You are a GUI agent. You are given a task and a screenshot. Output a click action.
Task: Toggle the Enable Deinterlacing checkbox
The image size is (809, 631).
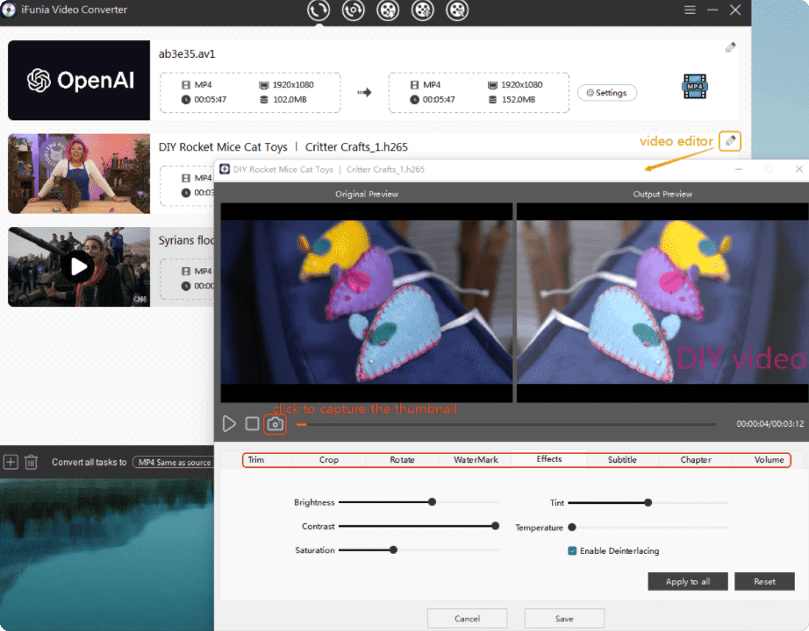tap(572, 551)
